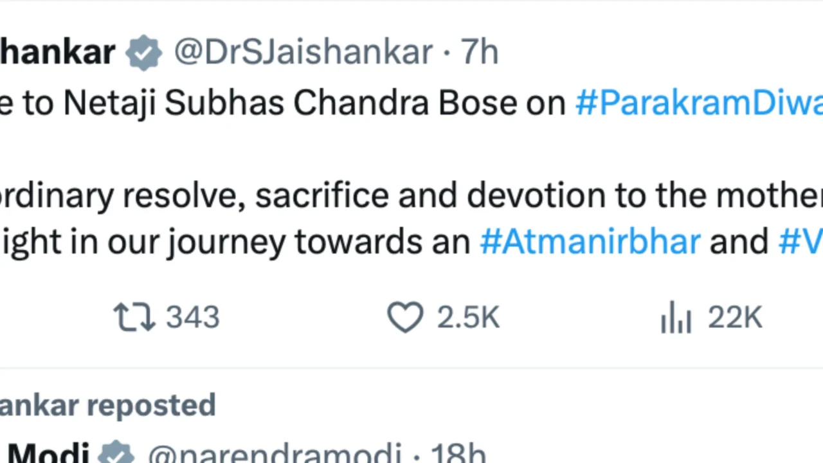Click the 22K views count

[735, 318]
